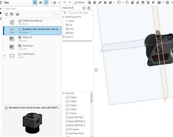Filter tabs by Assembly type

click(12, 14)
